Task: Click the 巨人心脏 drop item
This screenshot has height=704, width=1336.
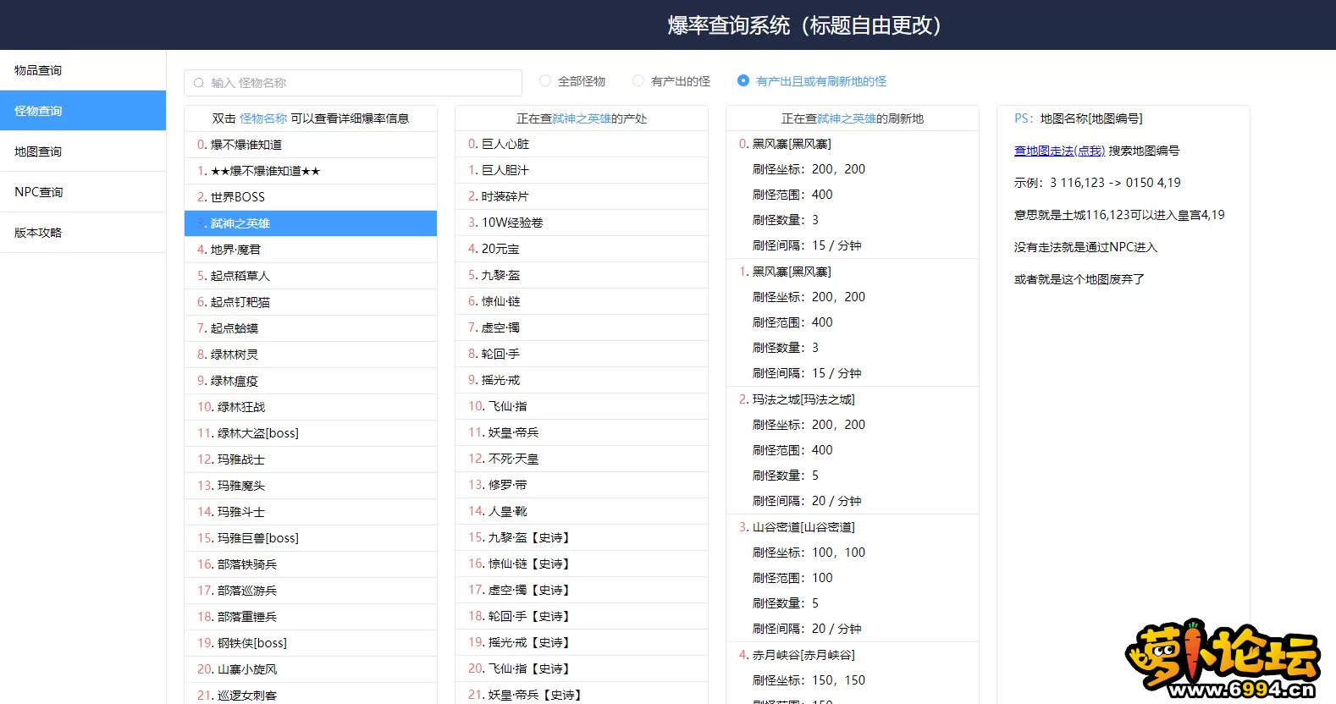Action: 582,144
